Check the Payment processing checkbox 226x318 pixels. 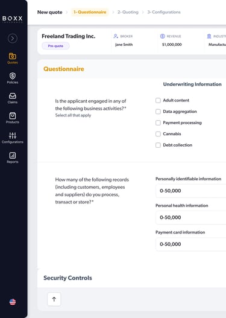158,122
